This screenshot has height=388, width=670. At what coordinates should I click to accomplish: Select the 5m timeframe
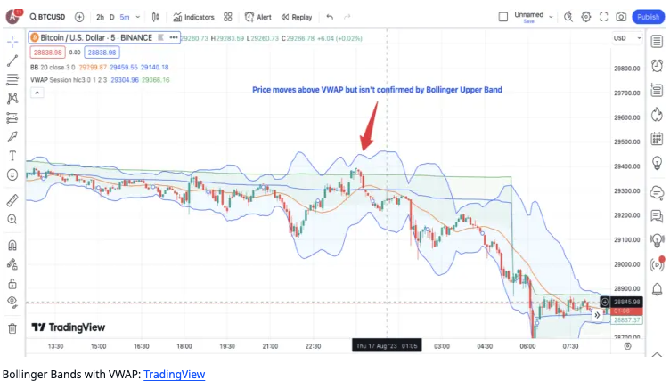[125, 17]
